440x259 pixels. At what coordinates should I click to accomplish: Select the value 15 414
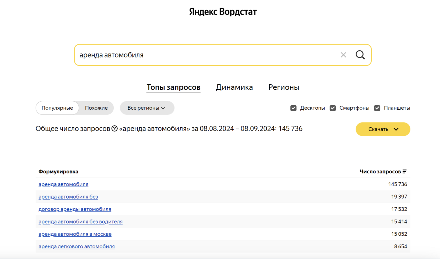(399, 222)
